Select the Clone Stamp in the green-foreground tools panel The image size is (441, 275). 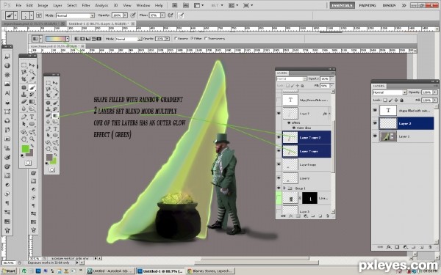(x=24, y=95)
